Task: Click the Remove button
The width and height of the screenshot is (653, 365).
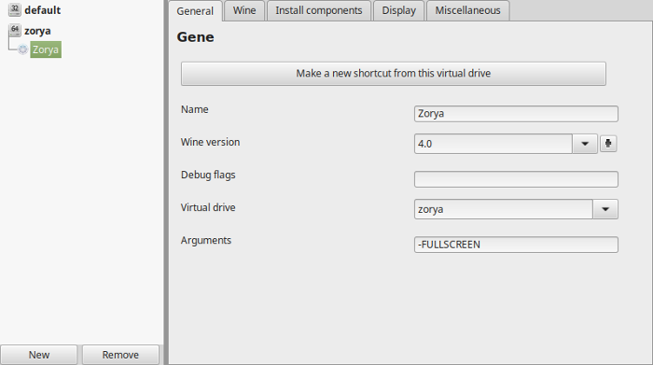Action: tap(120, 355)
